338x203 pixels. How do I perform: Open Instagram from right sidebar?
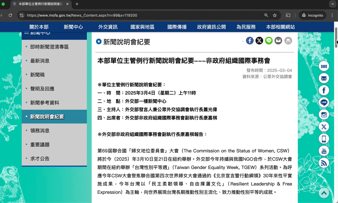click(324, 115)
